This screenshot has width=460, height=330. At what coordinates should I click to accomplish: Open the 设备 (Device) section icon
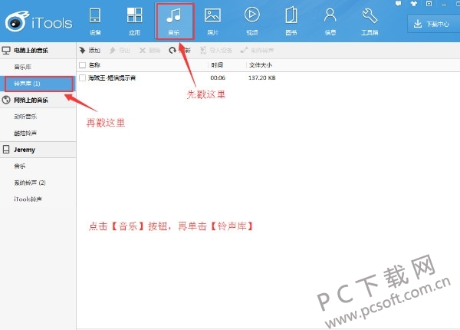pos(95,20)
